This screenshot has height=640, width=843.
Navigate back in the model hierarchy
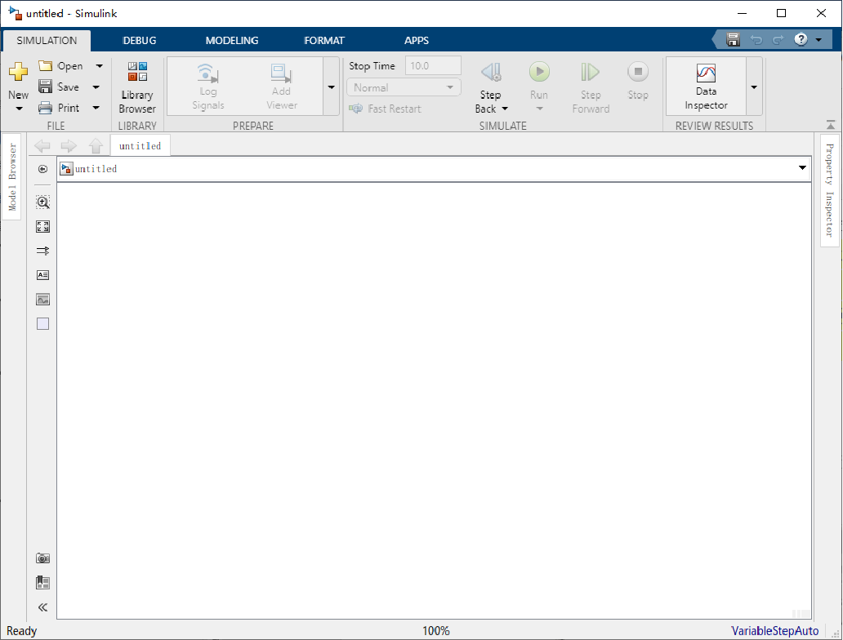tap(42, 145)
